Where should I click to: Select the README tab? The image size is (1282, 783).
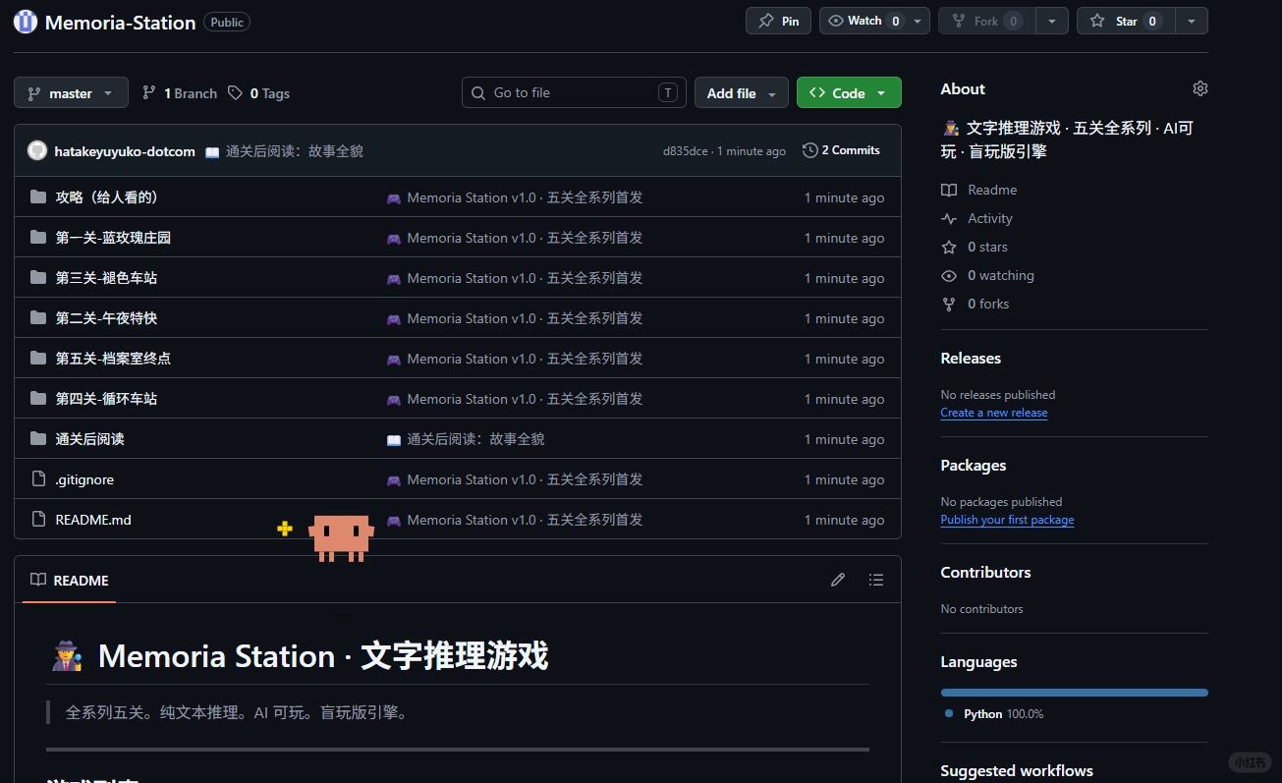pos(69,581)
